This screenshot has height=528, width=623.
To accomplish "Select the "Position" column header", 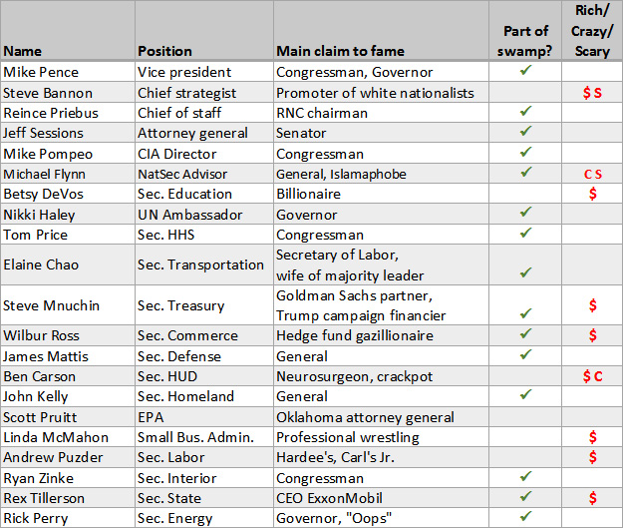I will [x=165, y=50].
